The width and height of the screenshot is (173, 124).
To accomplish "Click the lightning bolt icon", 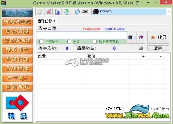I will 134,37.
